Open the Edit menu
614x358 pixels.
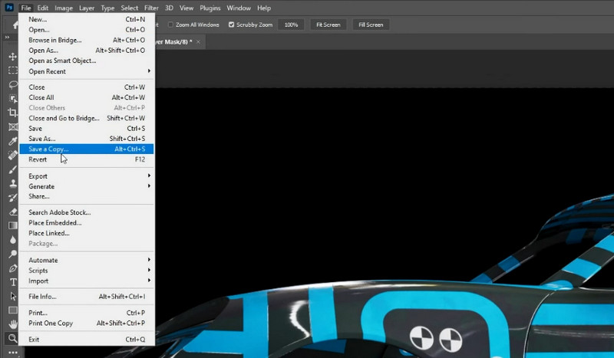click(x=43, y=8)
